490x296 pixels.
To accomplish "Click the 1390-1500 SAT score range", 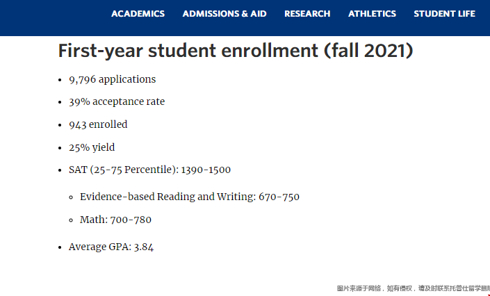I will point(206,170).
